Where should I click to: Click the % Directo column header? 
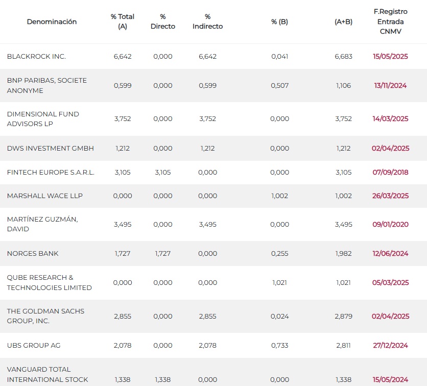coord(163,21)
